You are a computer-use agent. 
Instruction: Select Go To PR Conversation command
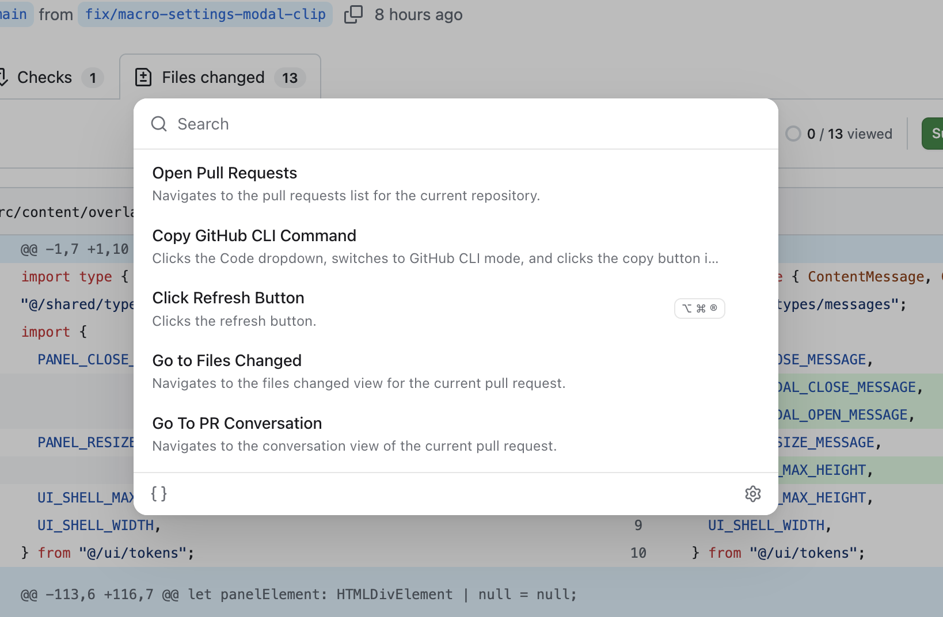[456, 434]
